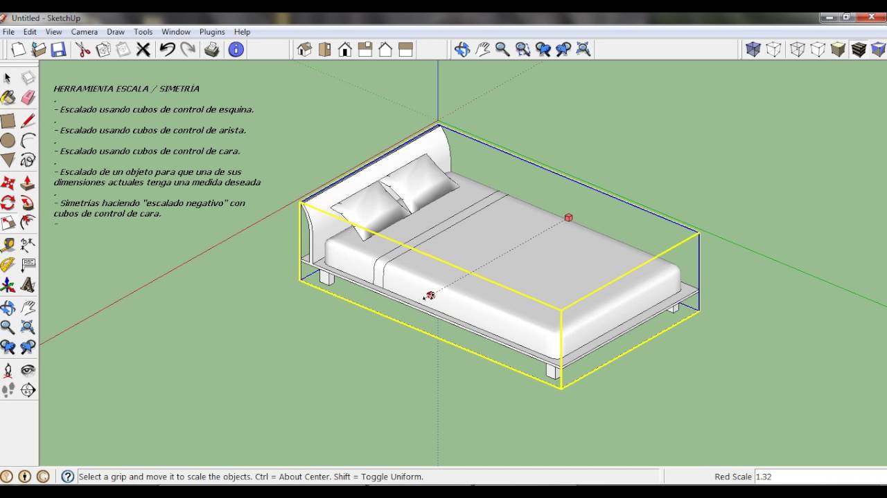Pick the Paint Bucket tool
The height and width of the screenshot is (498, 887).
[x=8, y=98]
